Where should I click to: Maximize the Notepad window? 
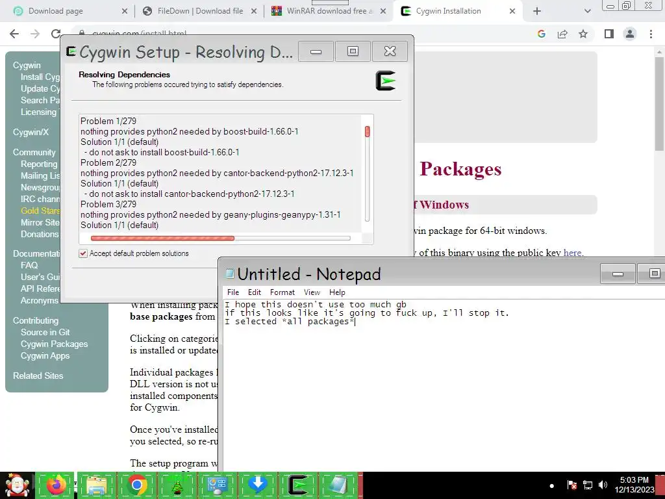[654, 274]
